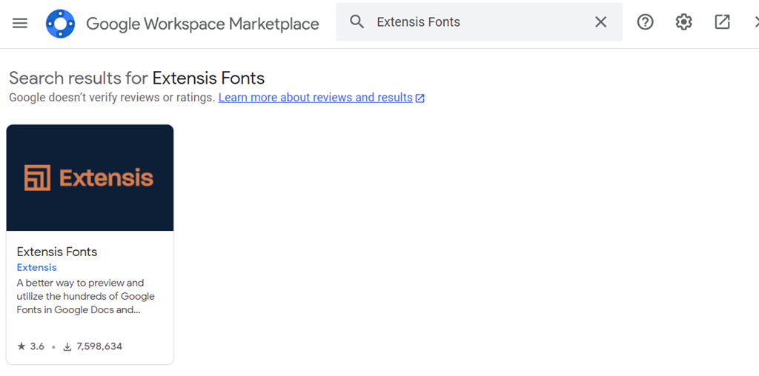Click the app description text on card
Screen dimensions: 759x376
pyautogui.click(x=86, y=296)
